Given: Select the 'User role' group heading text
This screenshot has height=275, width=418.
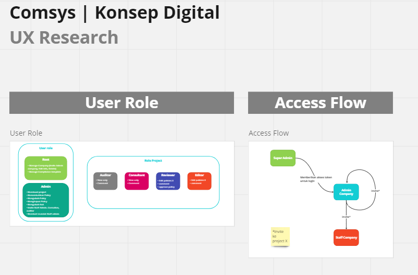Looking at the screenshot, I should coord(46,148).
